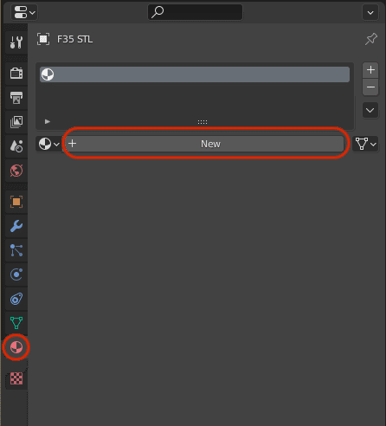Open the Object Data mesh tab
Image resolution: width=386 pixels, height=426 pixels.
[x=16, y=323]
